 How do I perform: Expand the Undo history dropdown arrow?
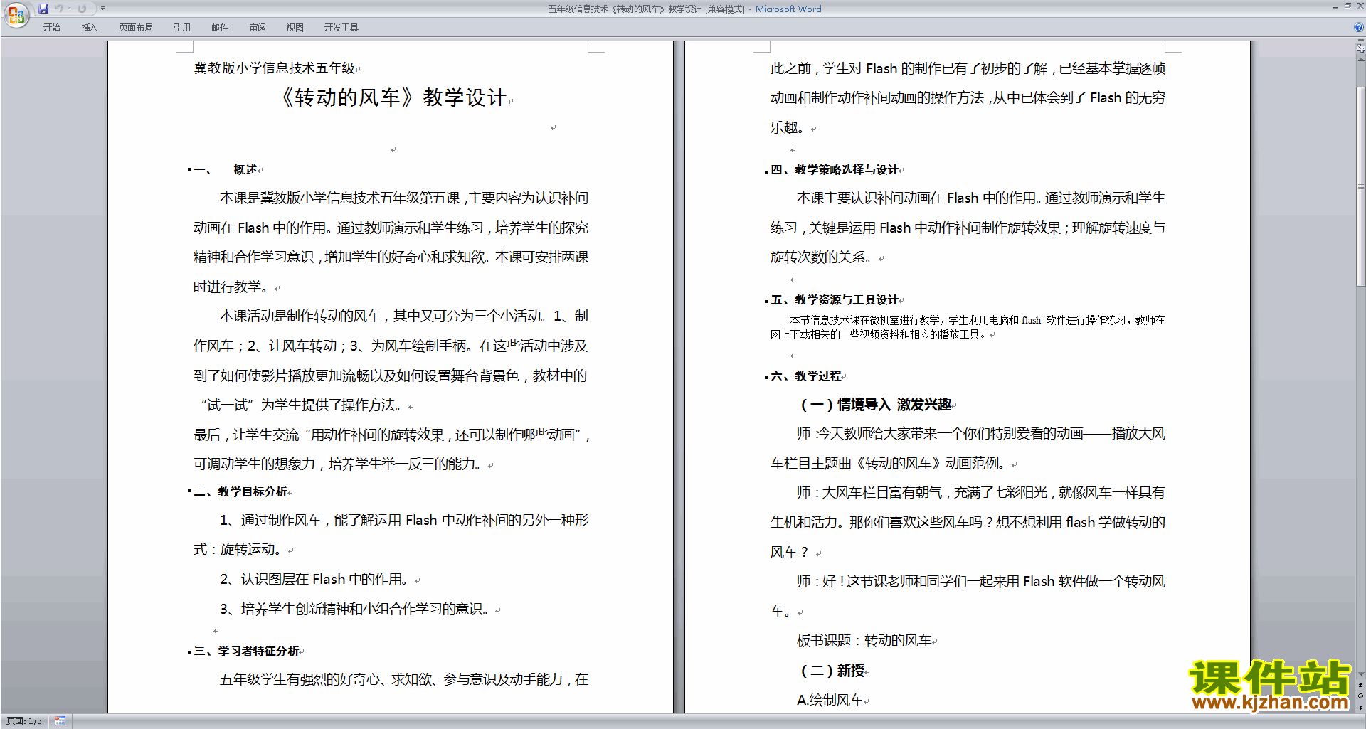(x=70, y=9)
